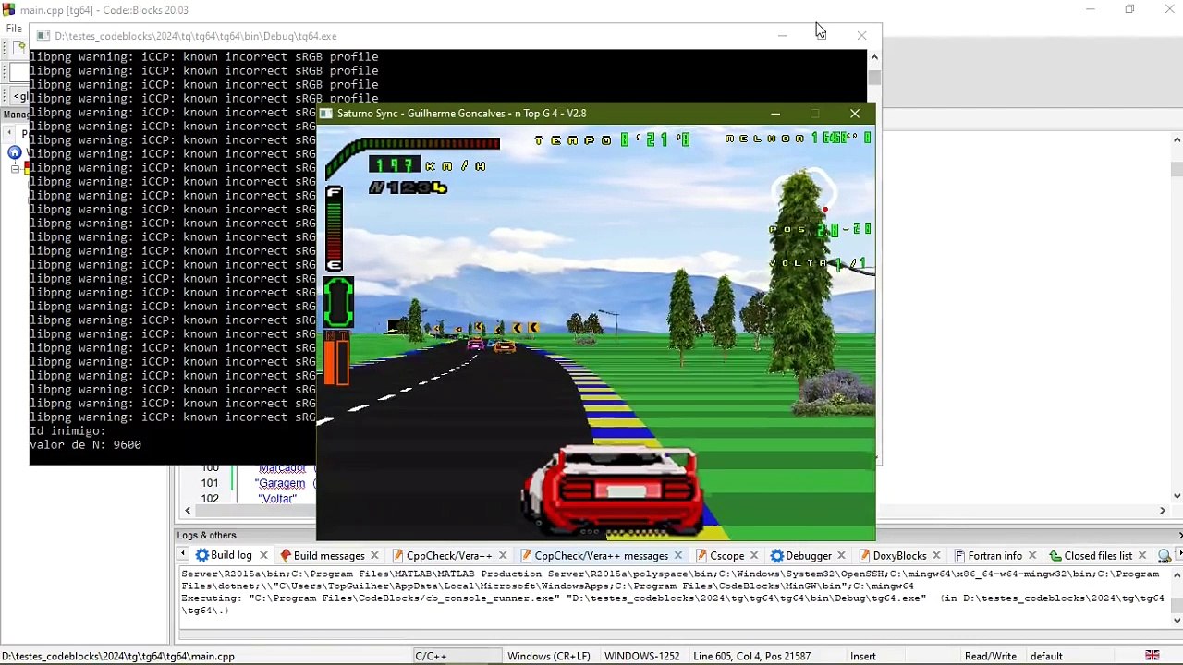Close the Saturno Sync game window
Viewport: 1183px width, 665px height.
click(855, 114)
